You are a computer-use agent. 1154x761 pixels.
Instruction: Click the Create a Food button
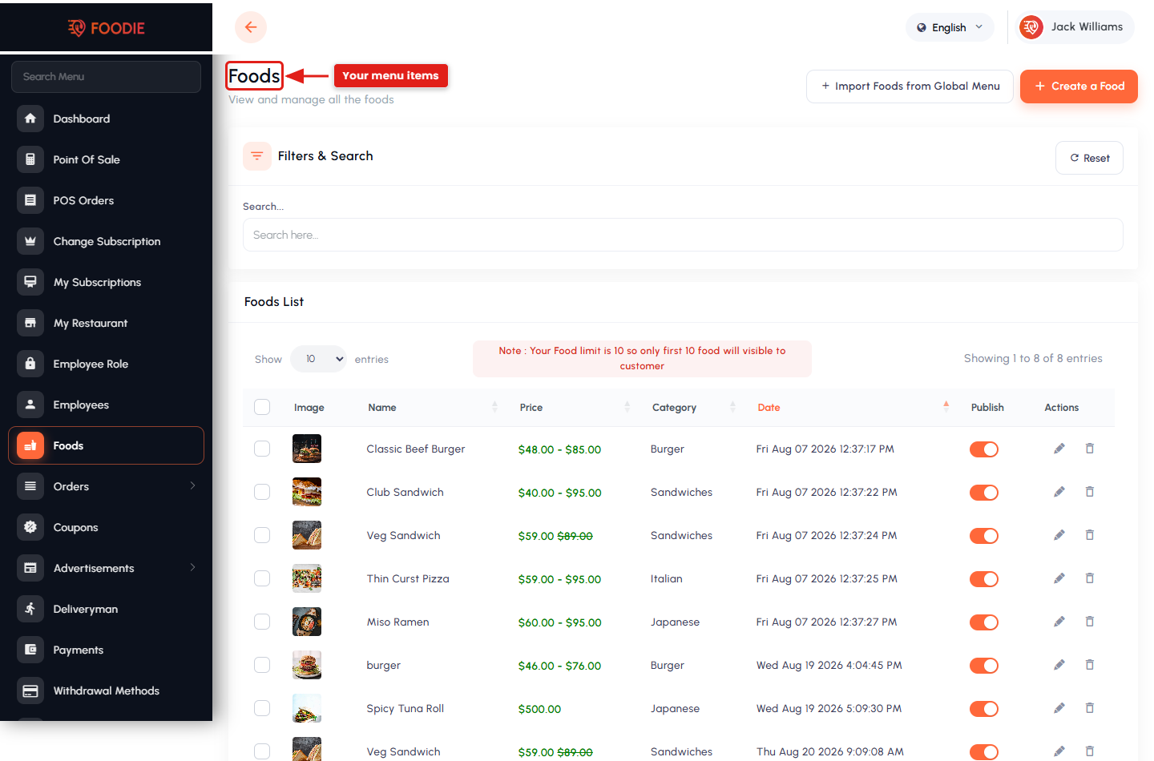pyautogui.click(x=1079, y=87)
